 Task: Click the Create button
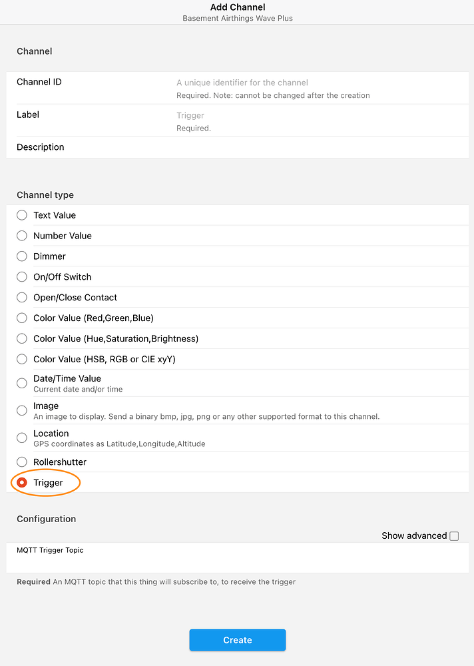pos(237,639)
